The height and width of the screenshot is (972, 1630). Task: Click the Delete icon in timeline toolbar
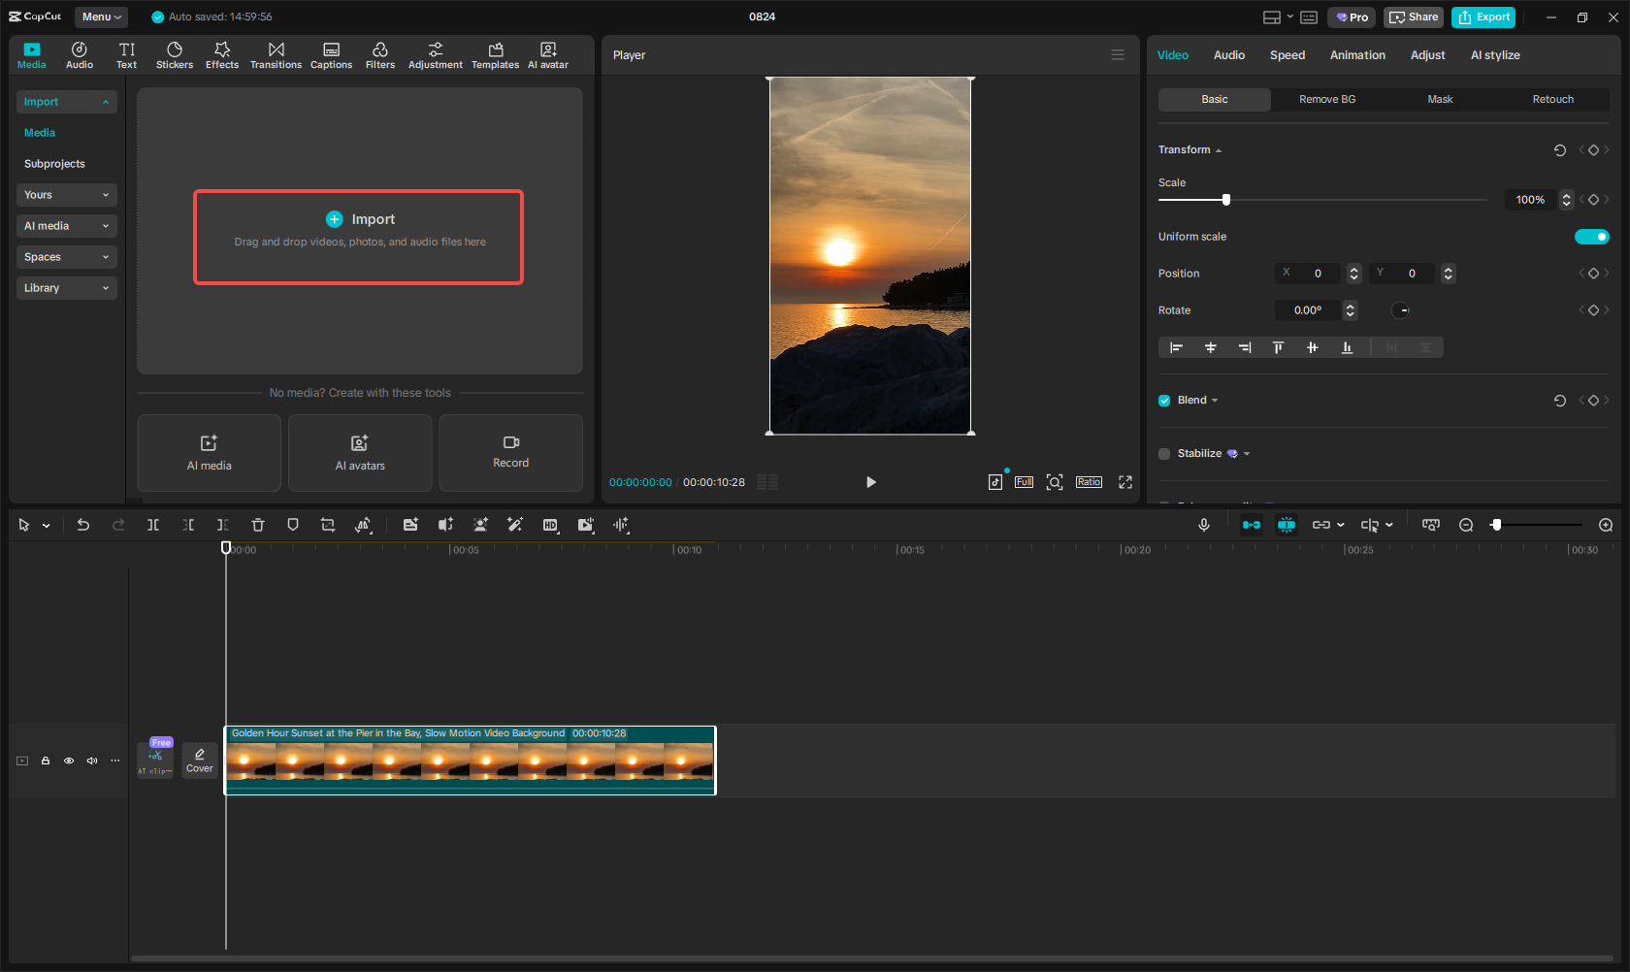[257, 525]
